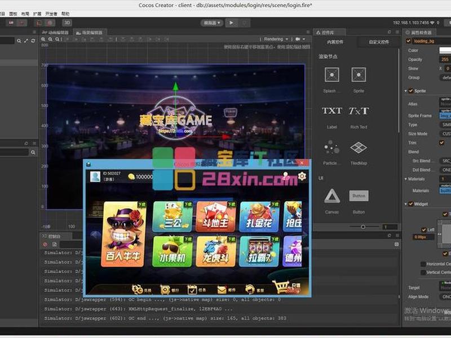Viewport: 451px width, 338px height.
Task: Select the Sprite node icon
Action: 359,75
